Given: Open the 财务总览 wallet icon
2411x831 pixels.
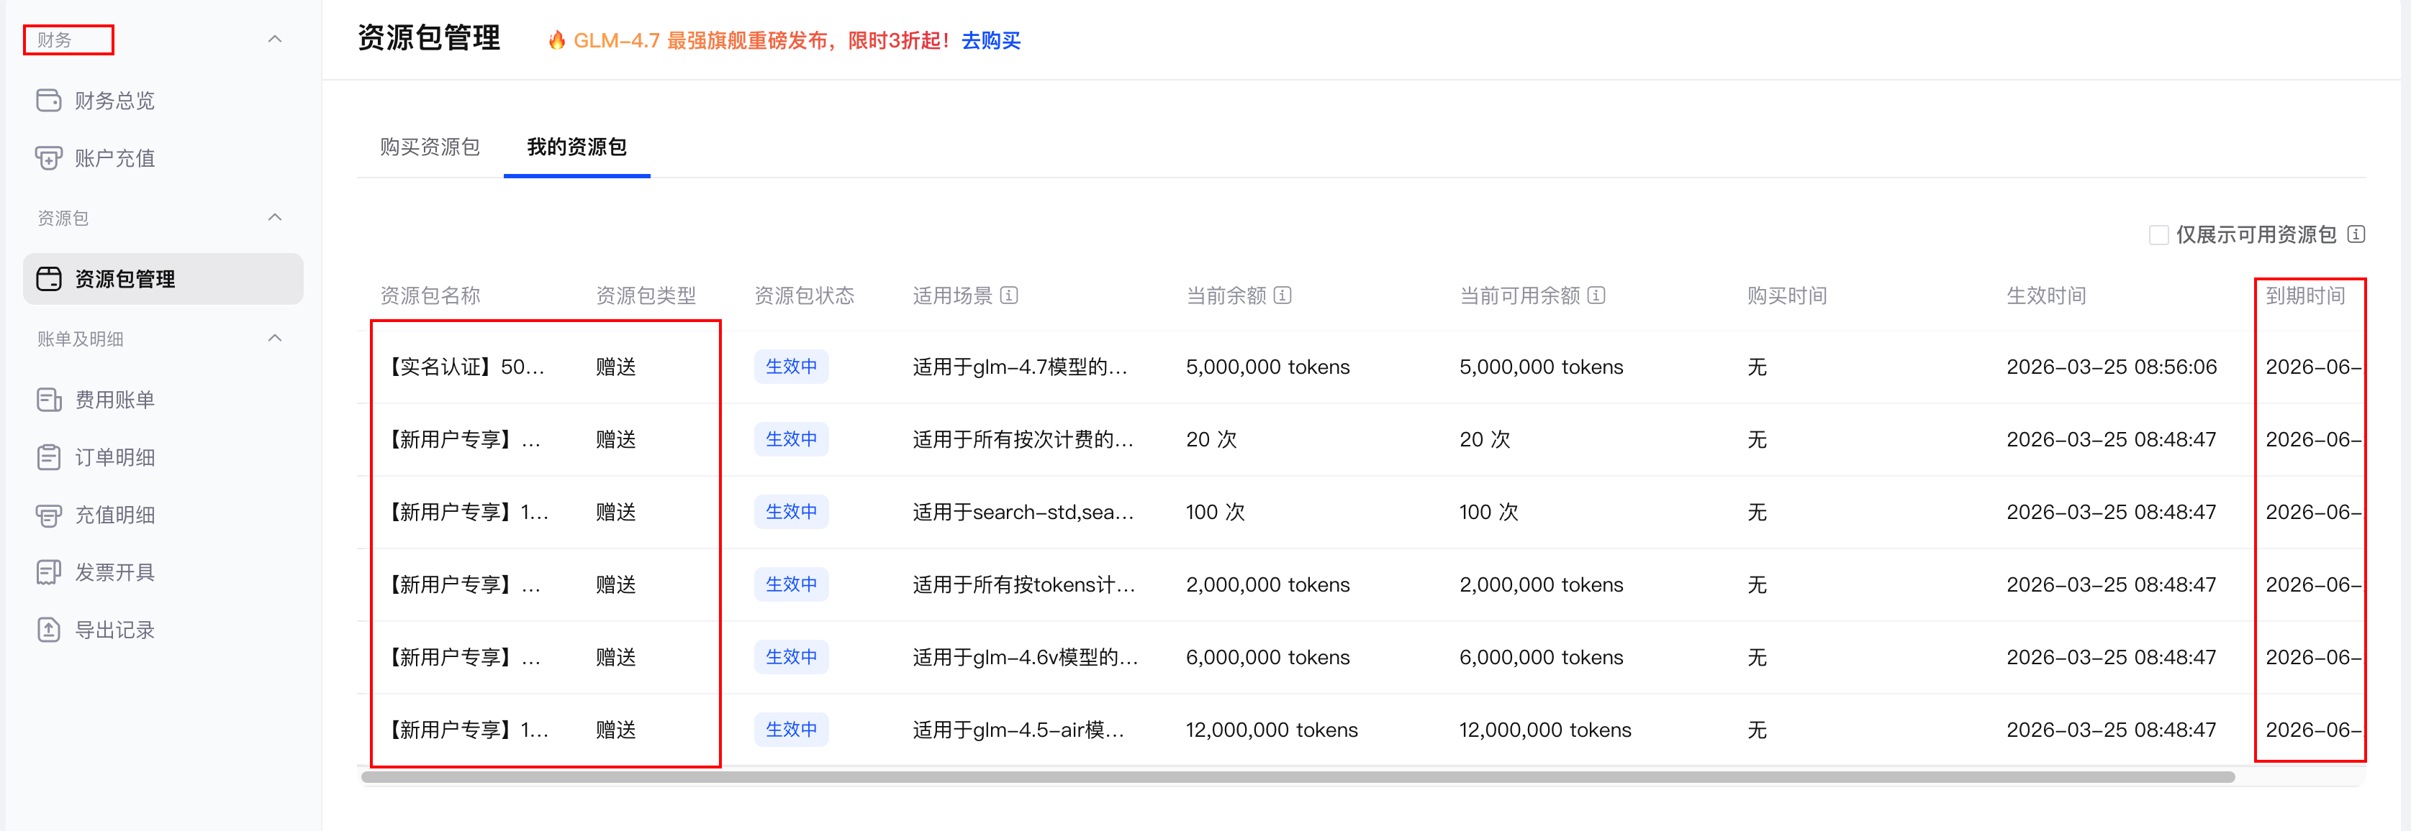Looking at the screenshot, I should (49, 100).
